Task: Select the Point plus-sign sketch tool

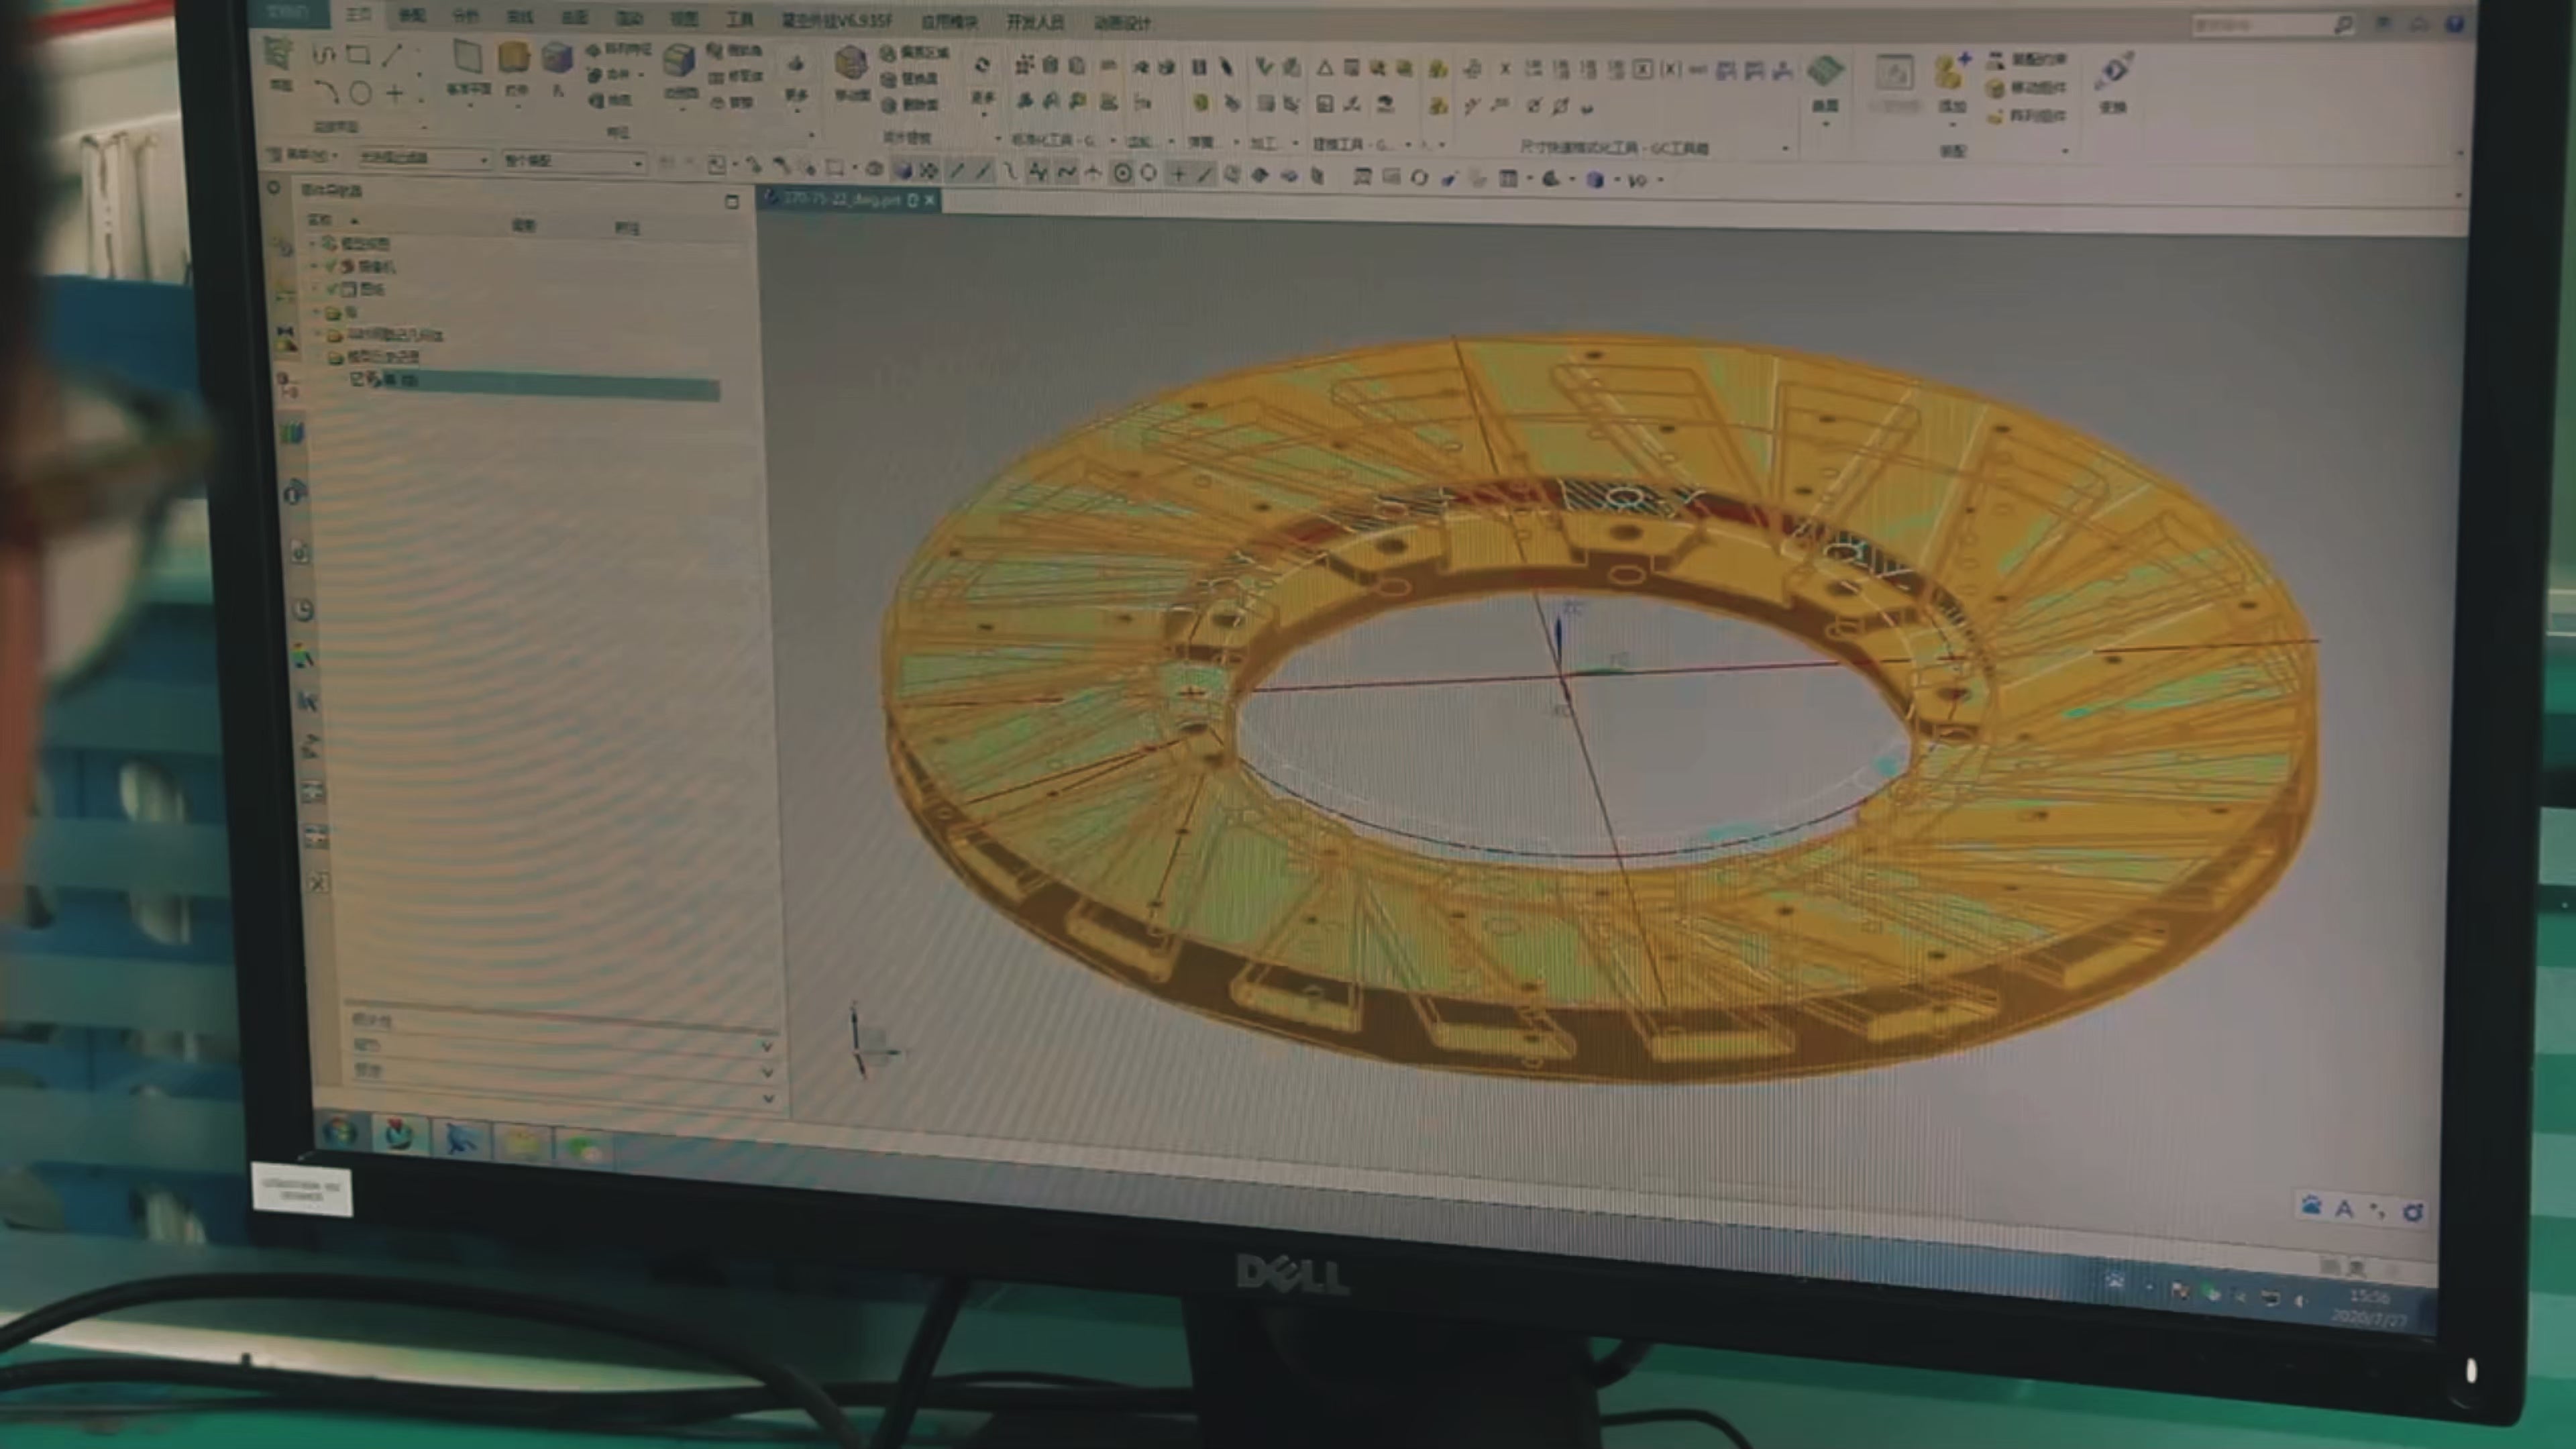Action: [396, 94]
